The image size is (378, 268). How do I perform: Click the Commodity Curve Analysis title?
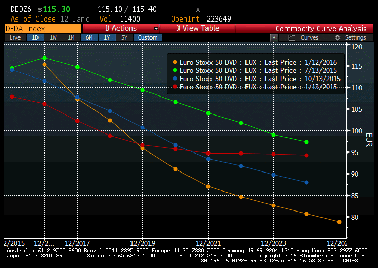321,29
